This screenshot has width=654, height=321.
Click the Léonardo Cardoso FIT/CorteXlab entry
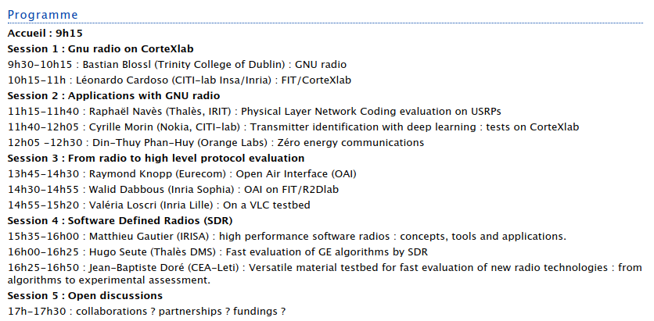(179, 80)
